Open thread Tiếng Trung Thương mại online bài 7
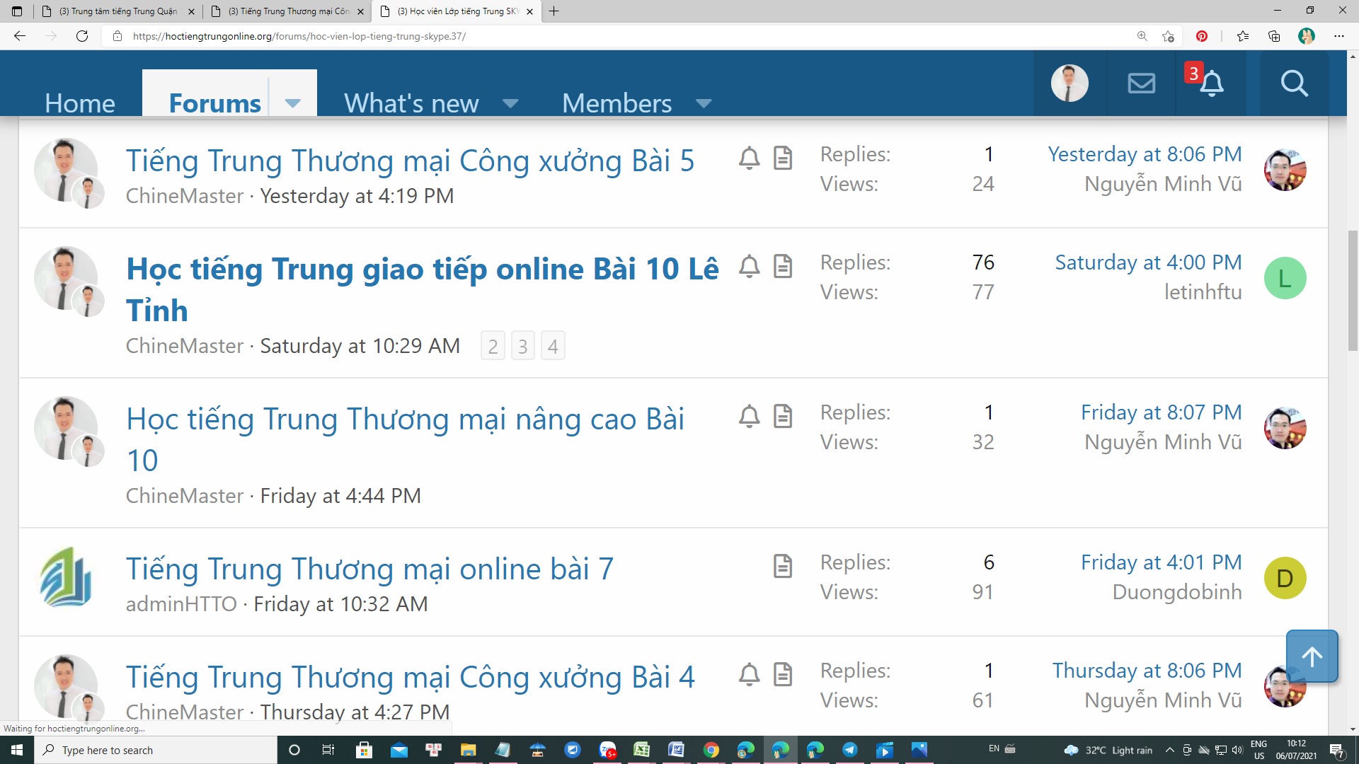 tap(369, 569)
